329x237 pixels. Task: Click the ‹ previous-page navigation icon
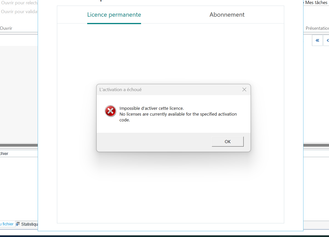(x=327, y=40)
